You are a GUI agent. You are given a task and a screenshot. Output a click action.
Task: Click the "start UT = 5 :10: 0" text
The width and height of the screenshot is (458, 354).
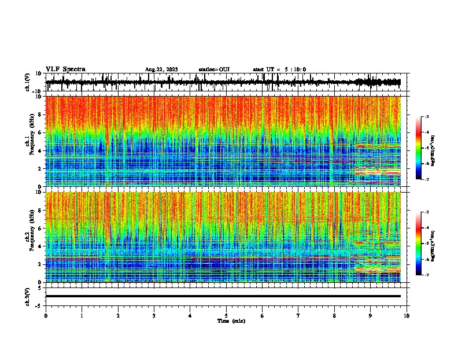279,69
